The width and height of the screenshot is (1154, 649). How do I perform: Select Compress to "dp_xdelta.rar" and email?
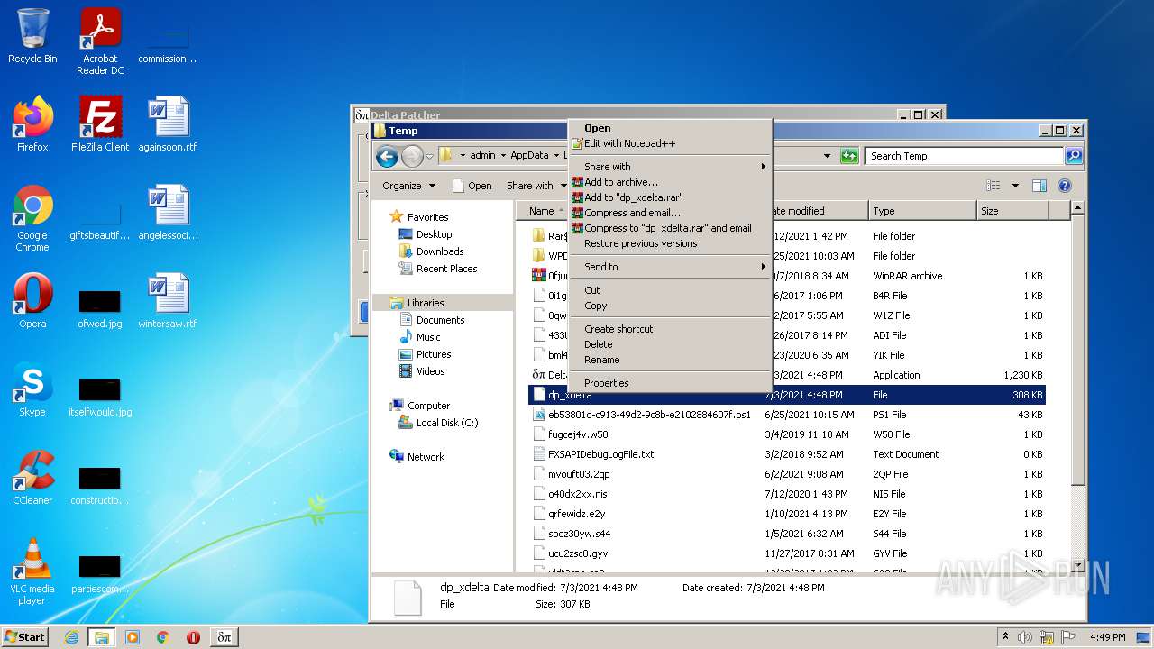(669, 228)
